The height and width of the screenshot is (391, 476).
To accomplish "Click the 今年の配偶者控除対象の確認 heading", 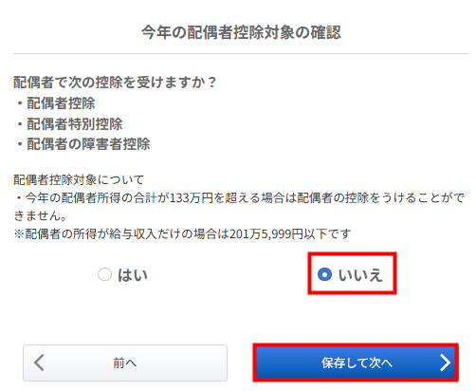I will [x=241, y=32].
